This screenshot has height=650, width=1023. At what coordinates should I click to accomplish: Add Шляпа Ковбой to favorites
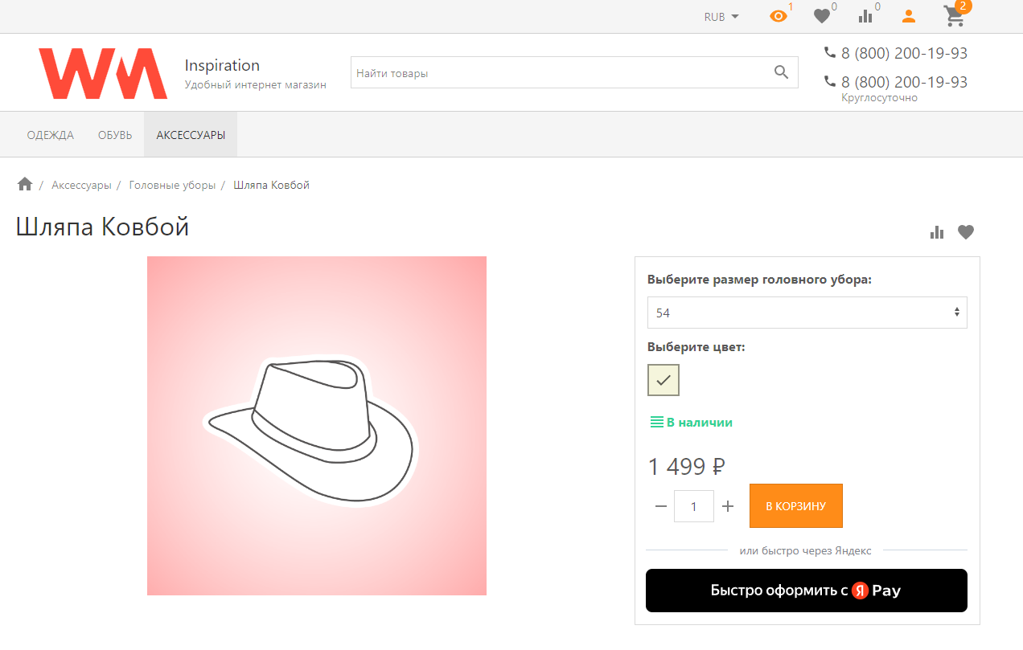(x=966, y=232)
